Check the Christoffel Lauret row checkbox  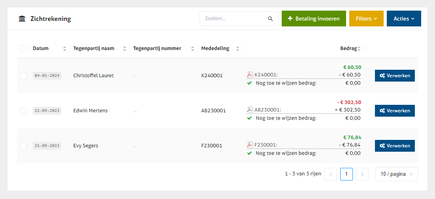tap(23, 76)
